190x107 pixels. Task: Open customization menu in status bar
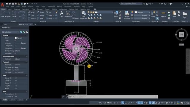point(189,103)
